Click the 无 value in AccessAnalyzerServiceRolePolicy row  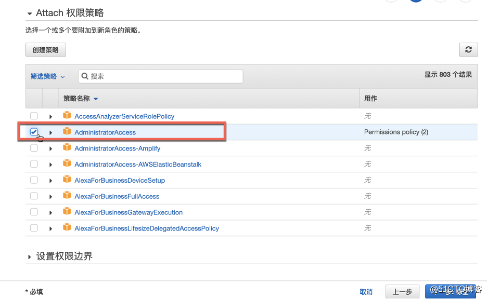point(367,116)
